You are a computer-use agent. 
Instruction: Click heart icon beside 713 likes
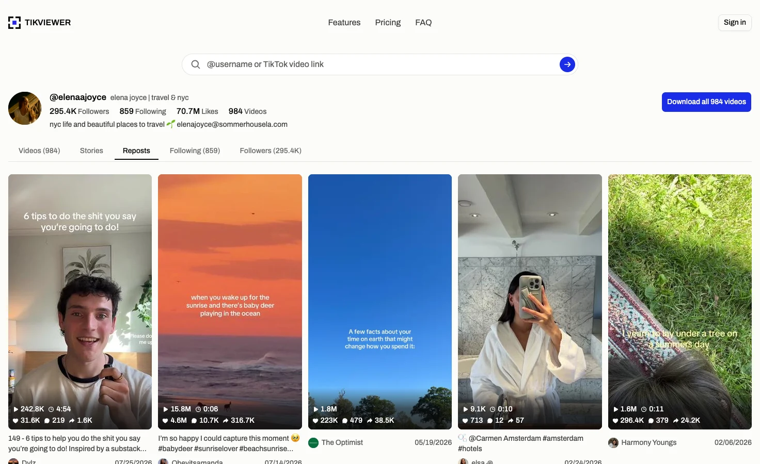465,421
